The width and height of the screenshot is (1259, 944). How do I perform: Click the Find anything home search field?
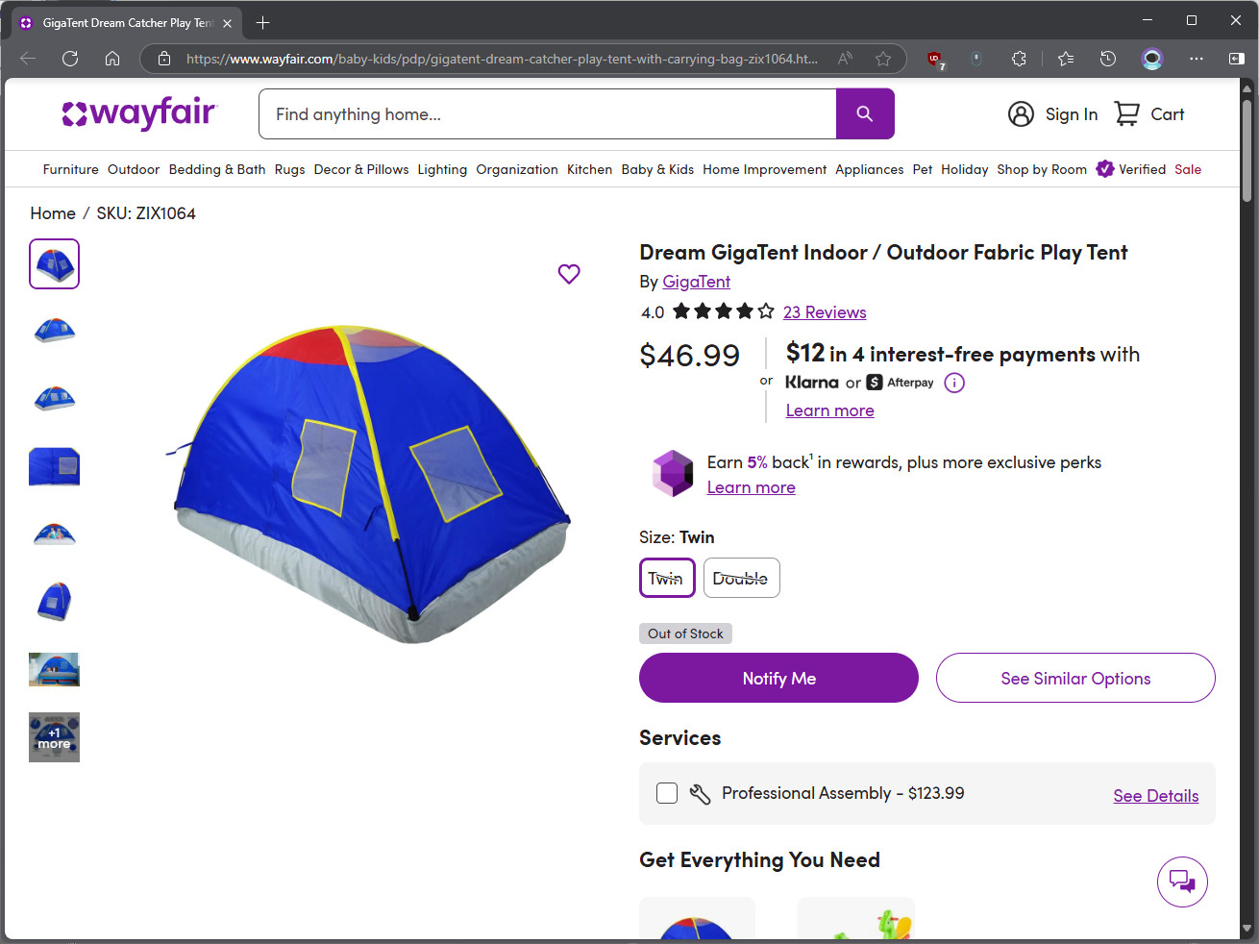548,114
